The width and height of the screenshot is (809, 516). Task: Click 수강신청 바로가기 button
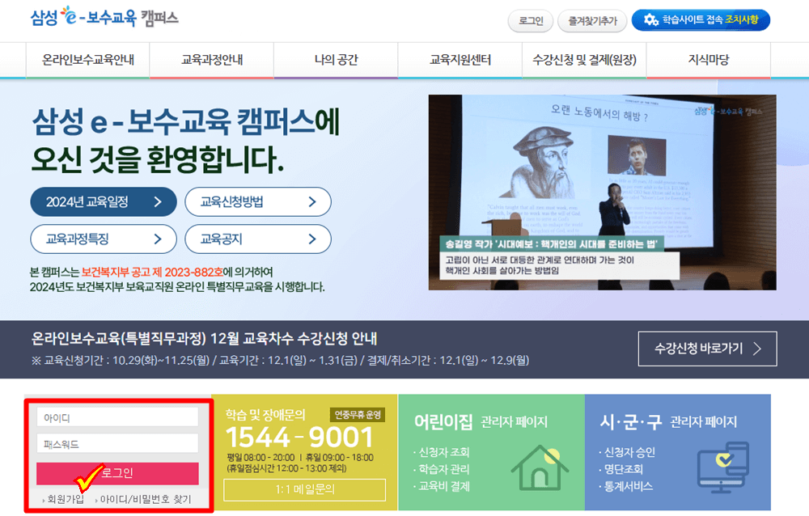707,349
